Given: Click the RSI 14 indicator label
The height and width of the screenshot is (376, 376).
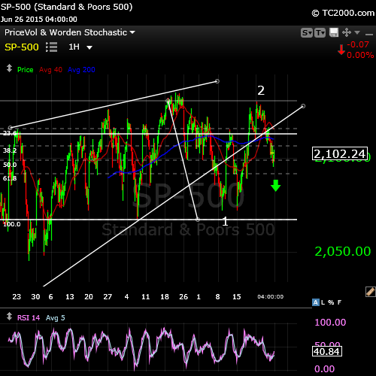Looking at the screenshot, I should (x=29, y=318).
